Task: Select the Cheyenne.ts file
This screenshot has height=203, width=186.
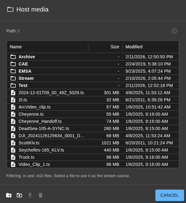Action: pyautogui.click(x=93, y=114)
